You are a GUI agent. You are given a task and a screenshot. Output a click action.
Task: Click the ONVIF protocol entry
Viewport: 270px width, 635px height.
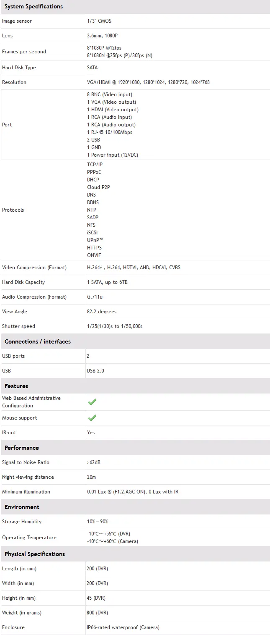pyautogui.click(x=94, y=255)
